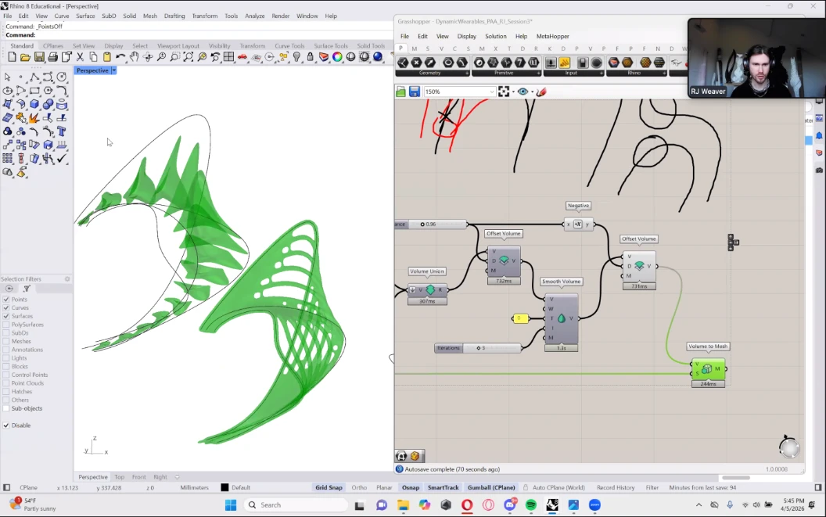
Task: Toggle the Osnap button in status bar
Action: click(410, 487)
